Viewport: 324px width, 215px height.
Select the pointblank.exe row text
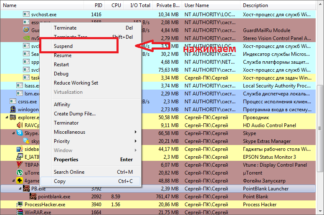coord(54,197)
